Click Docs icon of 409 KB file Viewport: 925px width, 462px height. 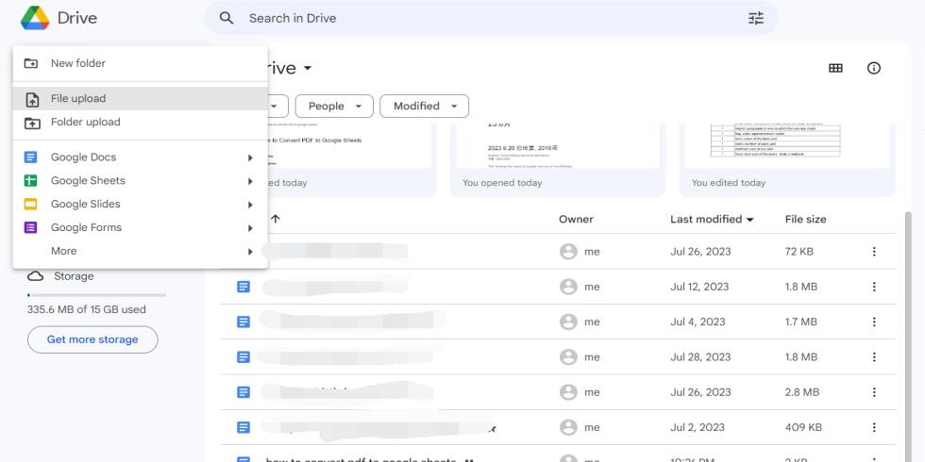tap(244, 427)
